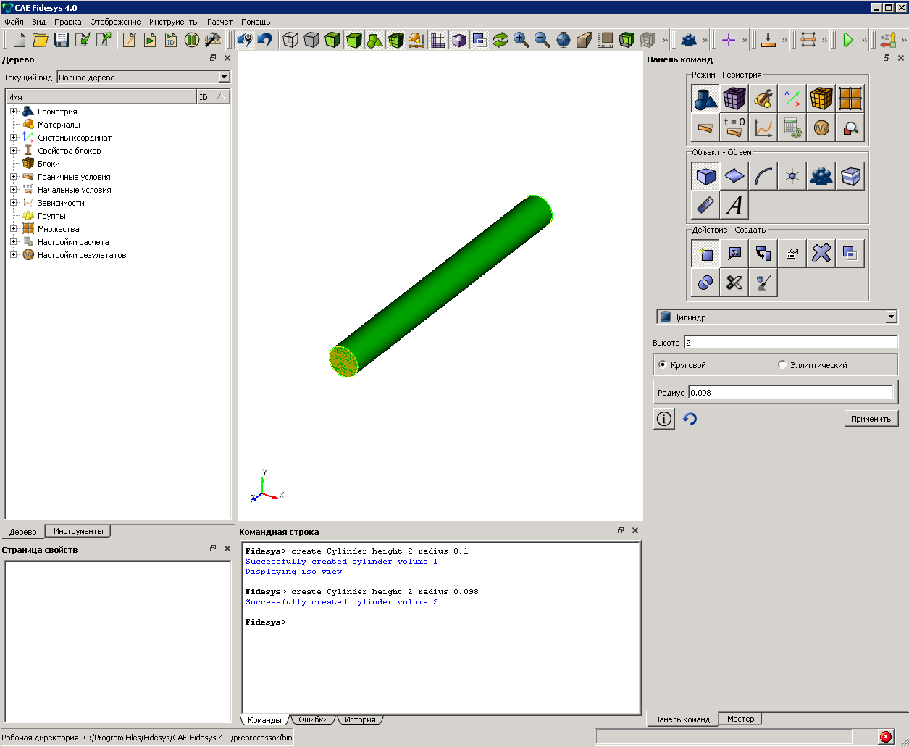The width and height of the screenshot is (909, 747).
Task: Undock the Дерево panel
Action: point(213,58)
